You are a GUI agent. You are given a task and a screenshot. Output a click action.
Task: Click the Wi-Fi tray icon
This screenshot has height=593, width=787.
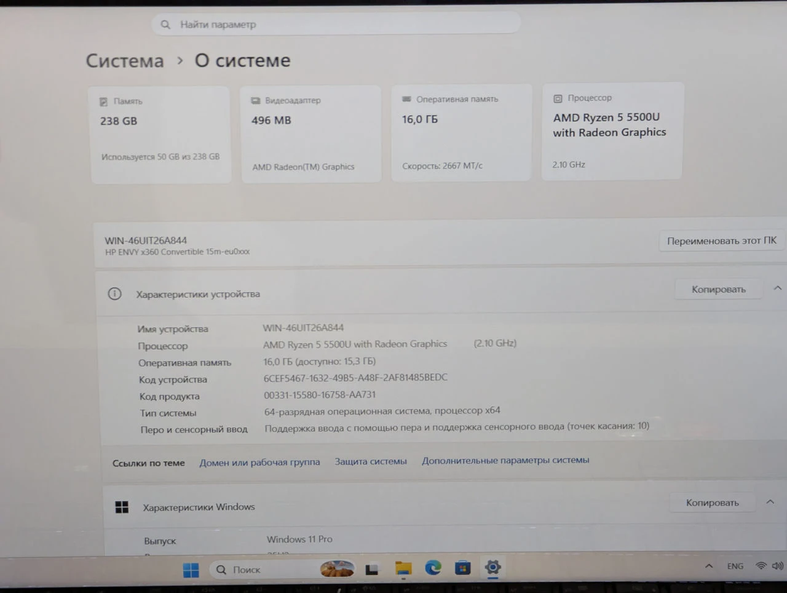click(761, 566)
